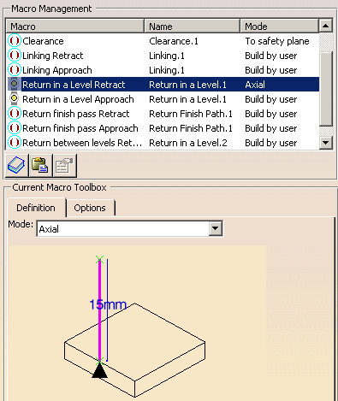Click the Return between levels Retract status icon
Image resolution: width=338 pixels, height=401 pixels.
pos(14,143)
